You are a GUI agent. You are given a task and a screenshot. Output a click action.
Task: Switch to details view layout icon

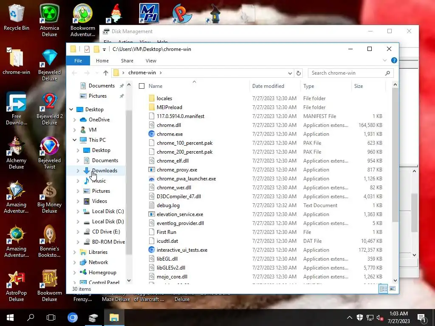(384, 289)
